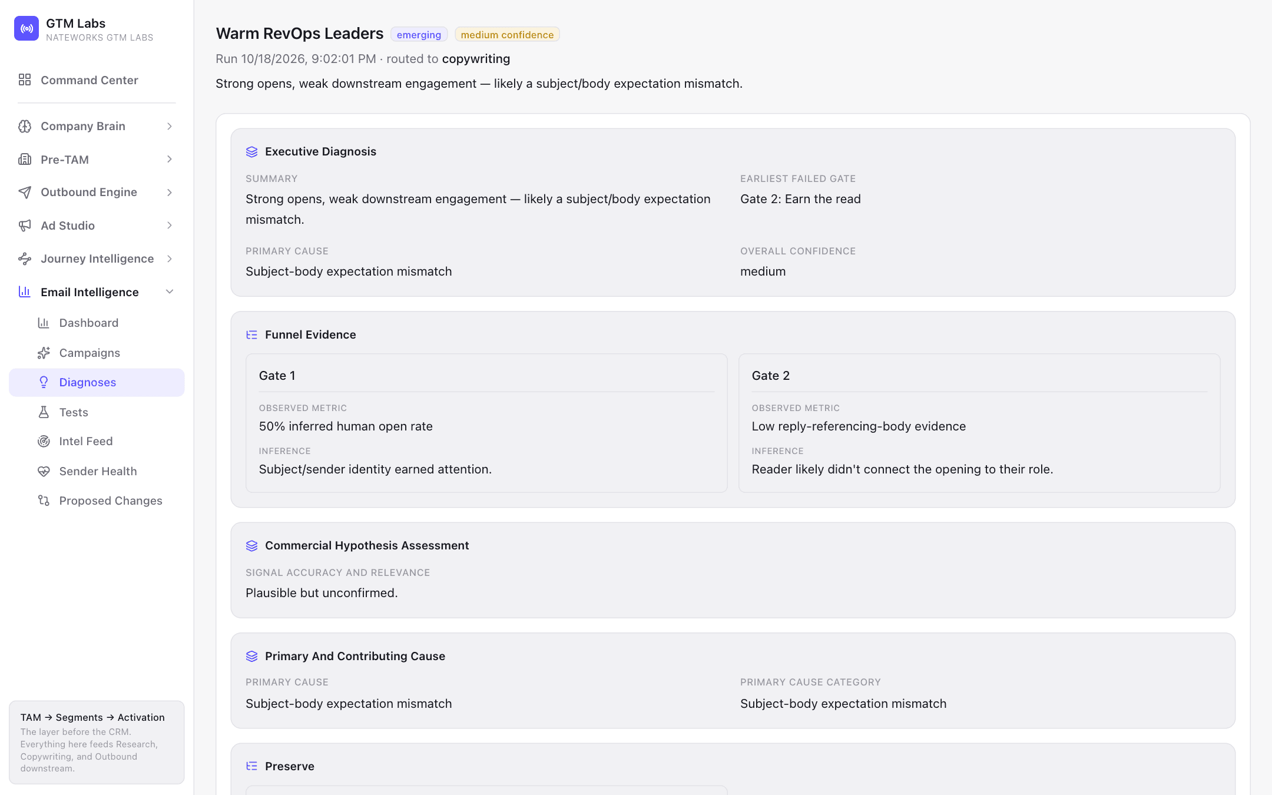Image resolution: width=1272 pixels, height=795 pixels.
Task: Click the Funnel Evidence list icon
Action: [252, 334]
